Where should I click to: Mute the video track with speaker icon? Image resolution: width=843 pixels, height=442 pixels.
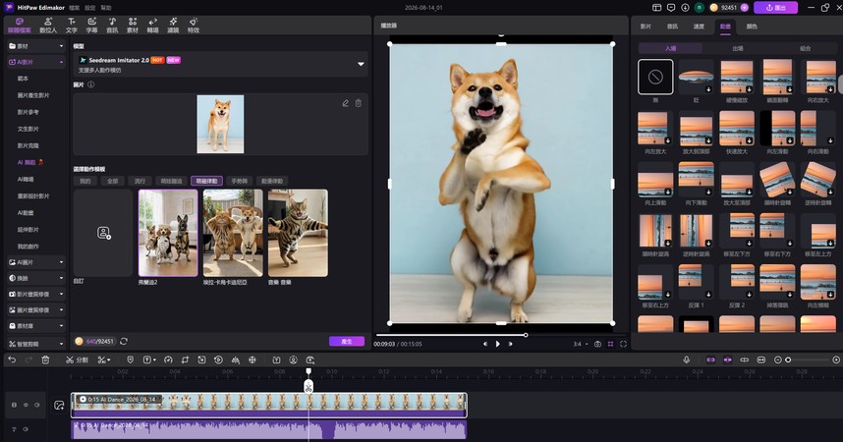37,405
